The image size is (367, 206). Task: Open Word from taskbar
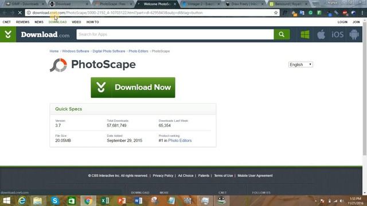pyautogui.click(x=138, y=201)
